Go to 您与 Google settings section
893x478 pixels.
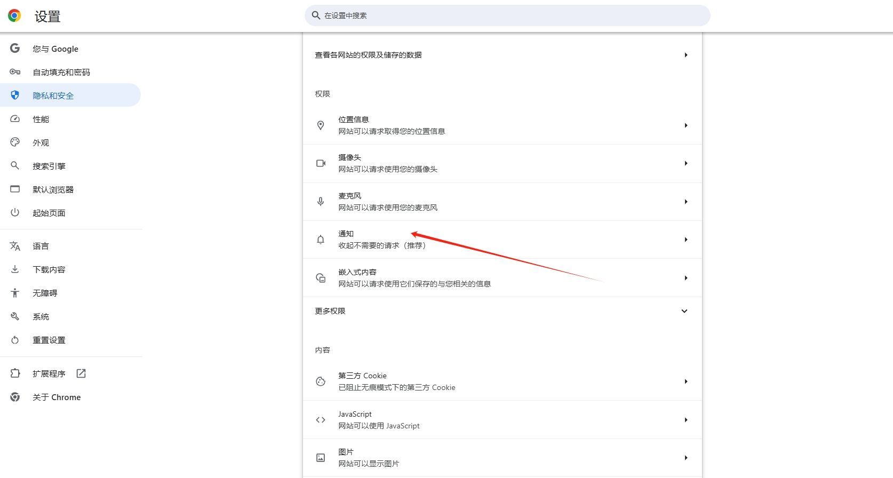70,49
